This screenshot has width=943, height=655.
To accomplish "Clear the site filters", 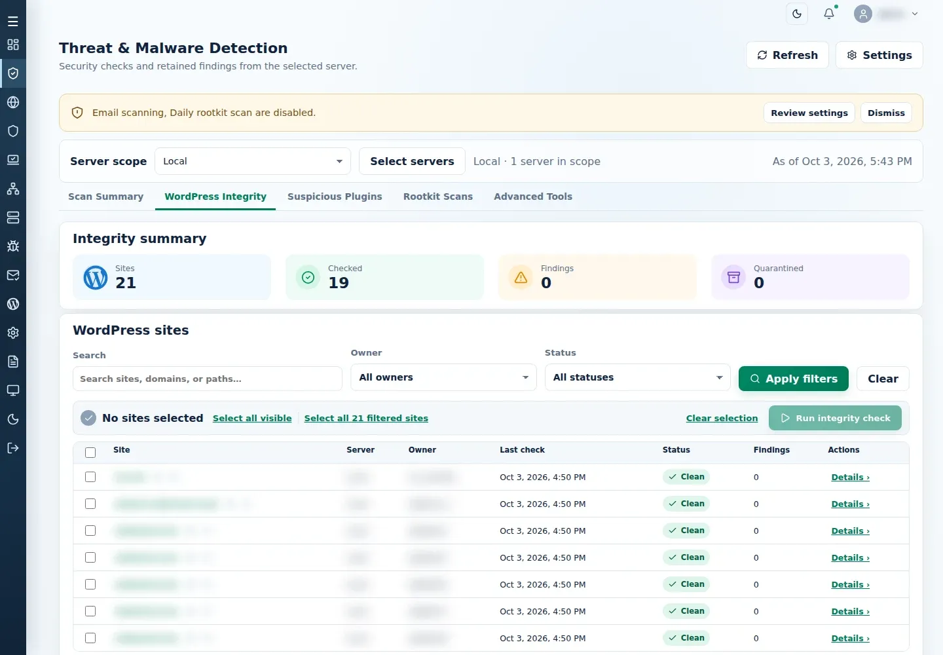I will point(883,379).
